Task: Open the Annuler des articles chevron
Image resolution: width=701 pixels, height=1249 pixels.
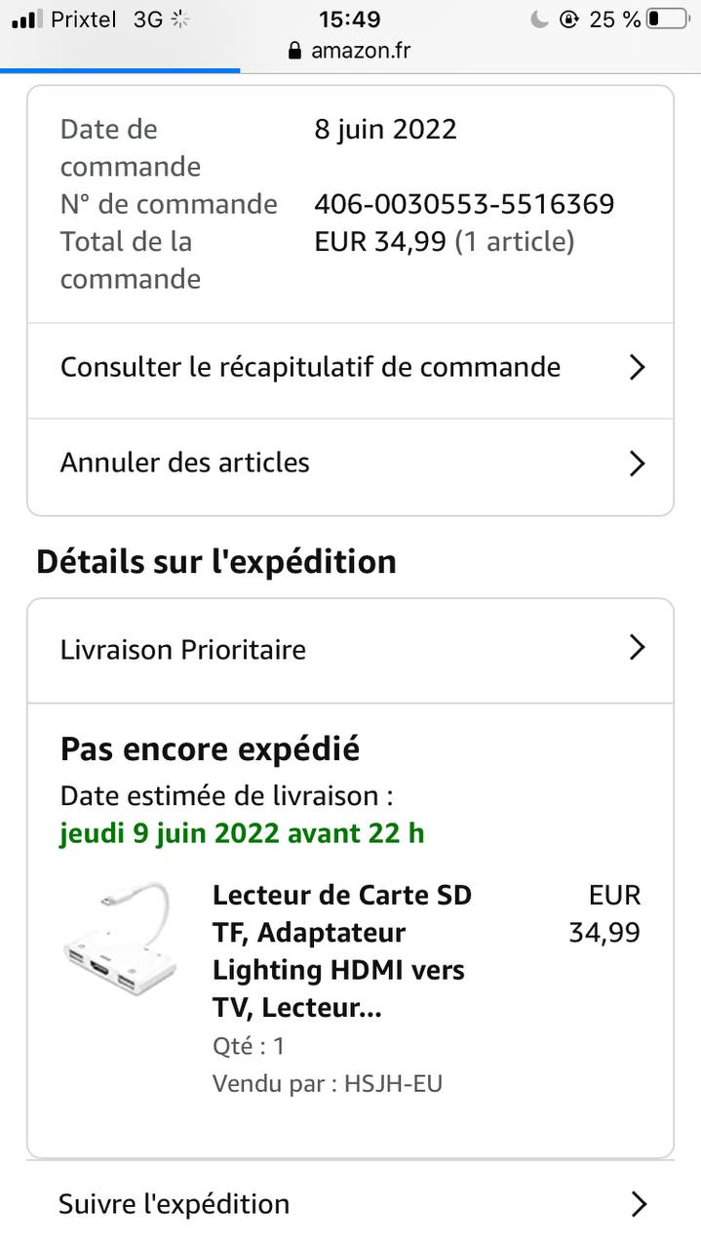Action: pos(637,463)
